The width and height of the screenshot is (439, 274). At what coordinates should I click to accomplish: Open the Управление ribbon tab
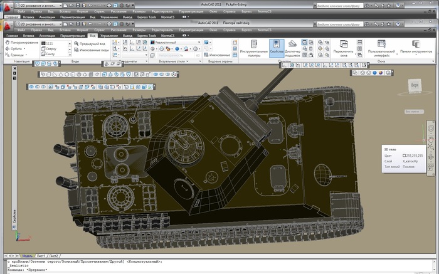click(109, 36)
